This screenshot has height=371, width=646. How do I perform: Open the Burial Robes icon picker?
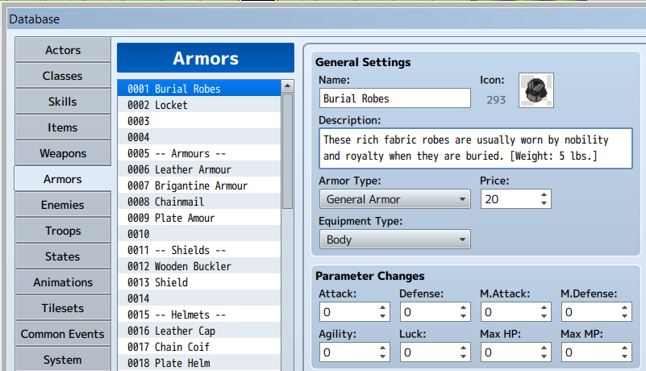pyautogui.click(x=536, y=90)
